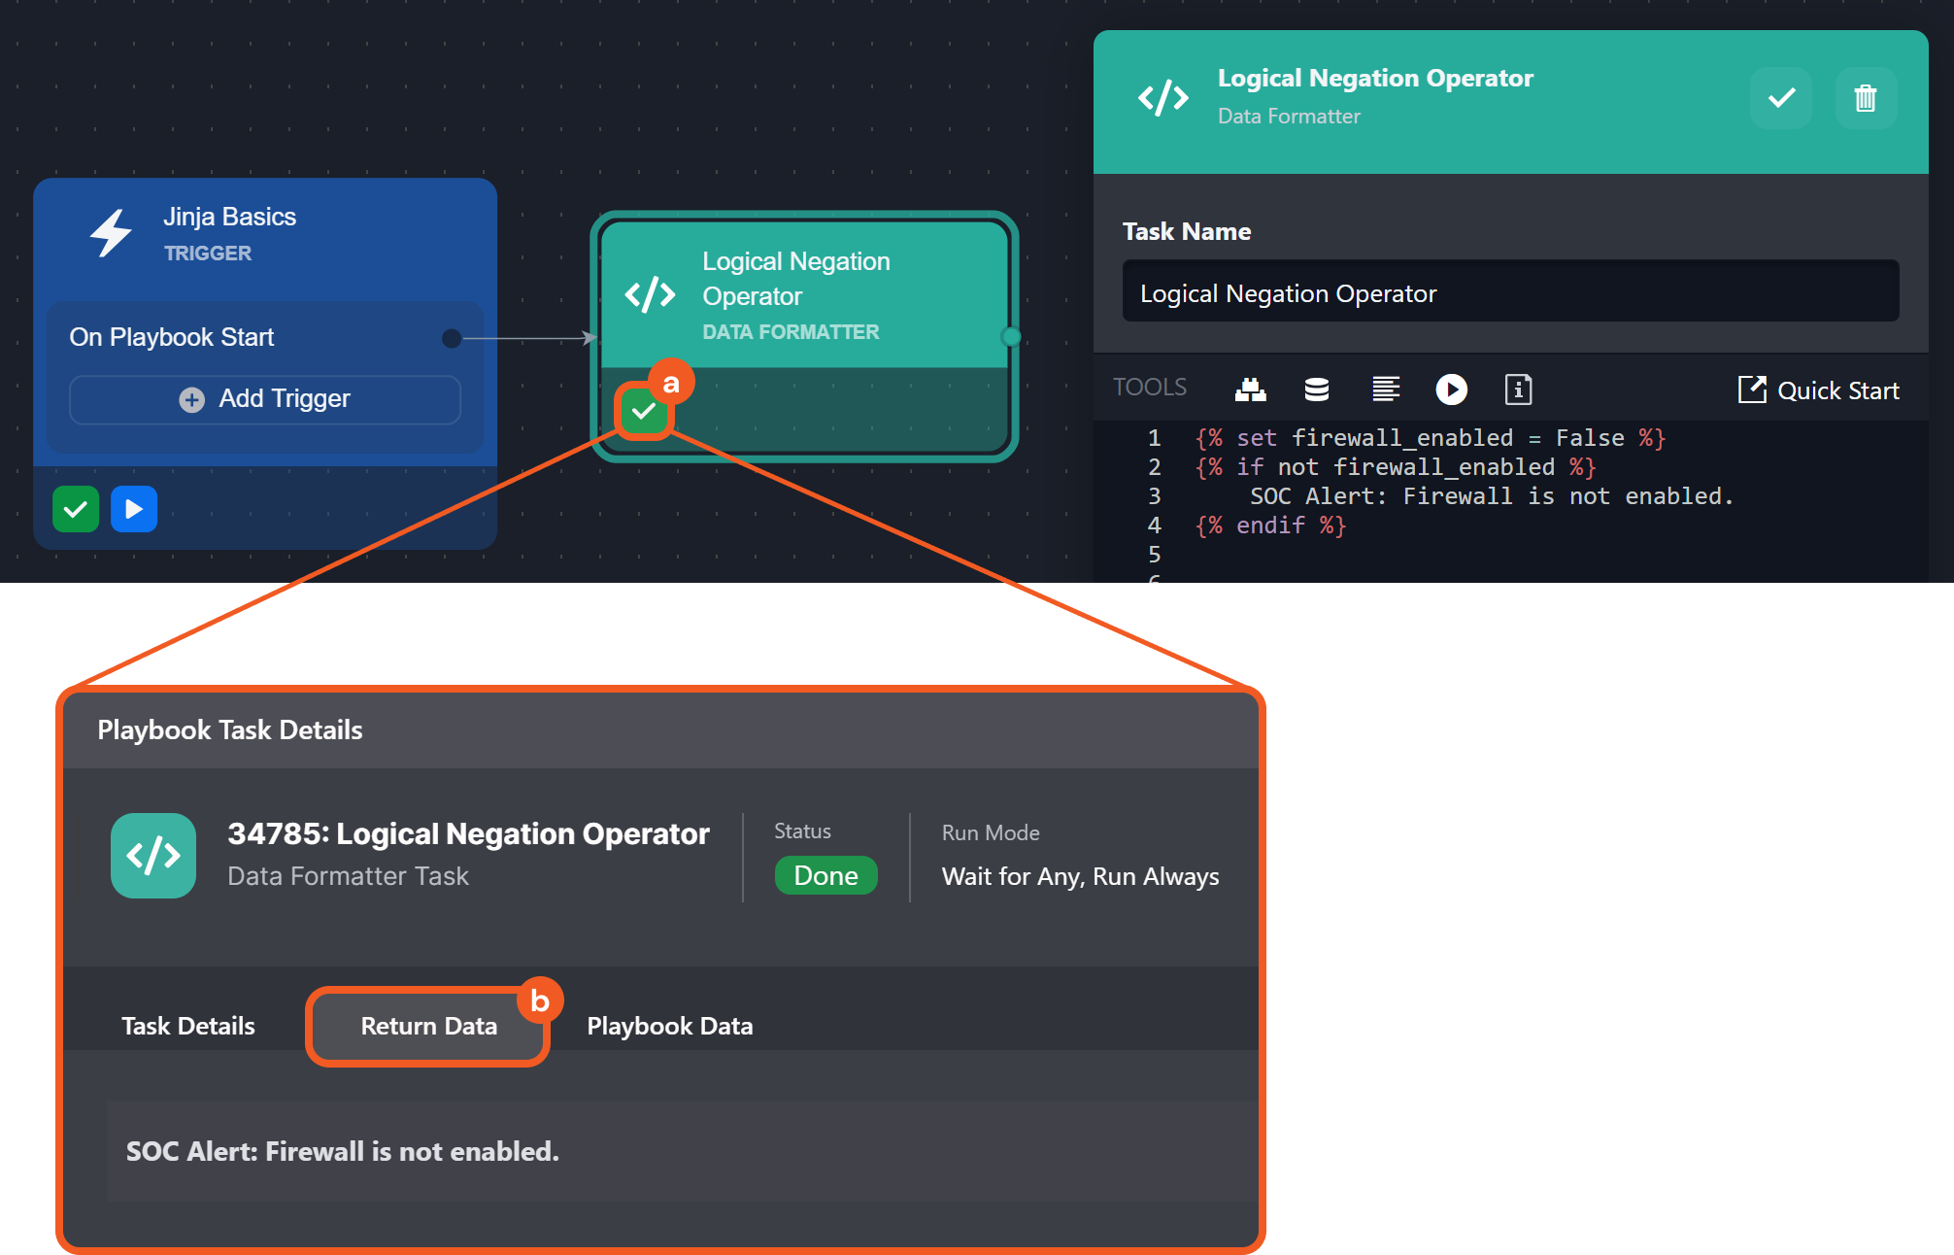Click code line 3 in the editor
This screenshot has height=1255, width=1954.
point(1491,496)
